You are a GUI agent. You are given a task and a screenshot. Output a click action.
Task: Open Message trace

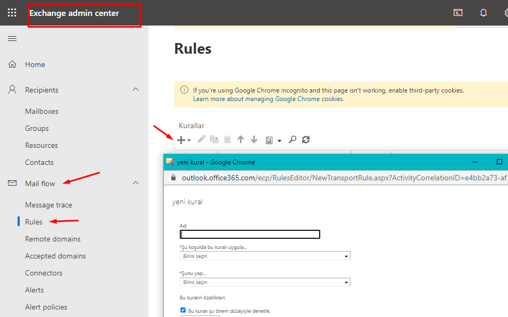pyautogui.click(x=48, y=205)
